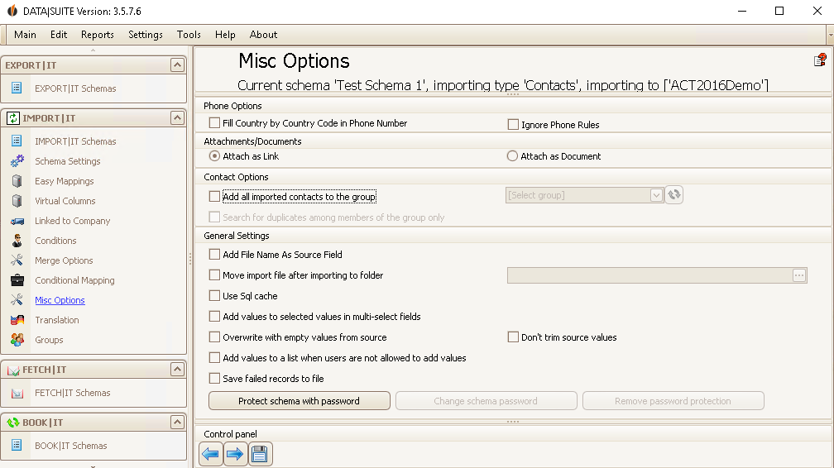Click the Schema Settings gears icon
Screen dimensions: 834x468
click(x=17, y=160)
